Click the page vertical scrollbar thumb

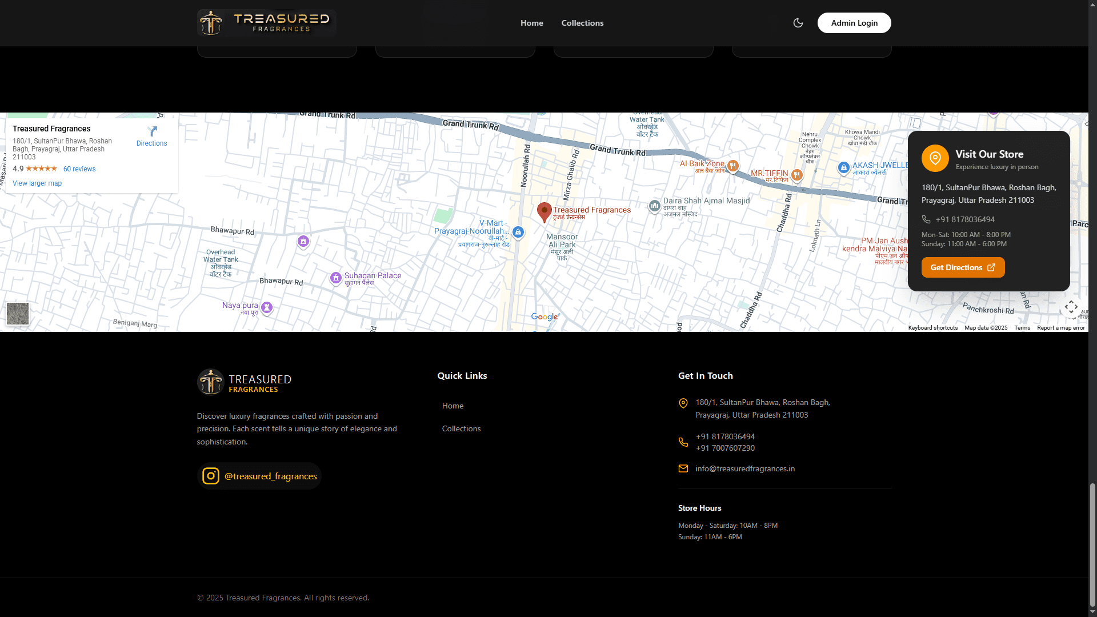[x=1092, y=546]
